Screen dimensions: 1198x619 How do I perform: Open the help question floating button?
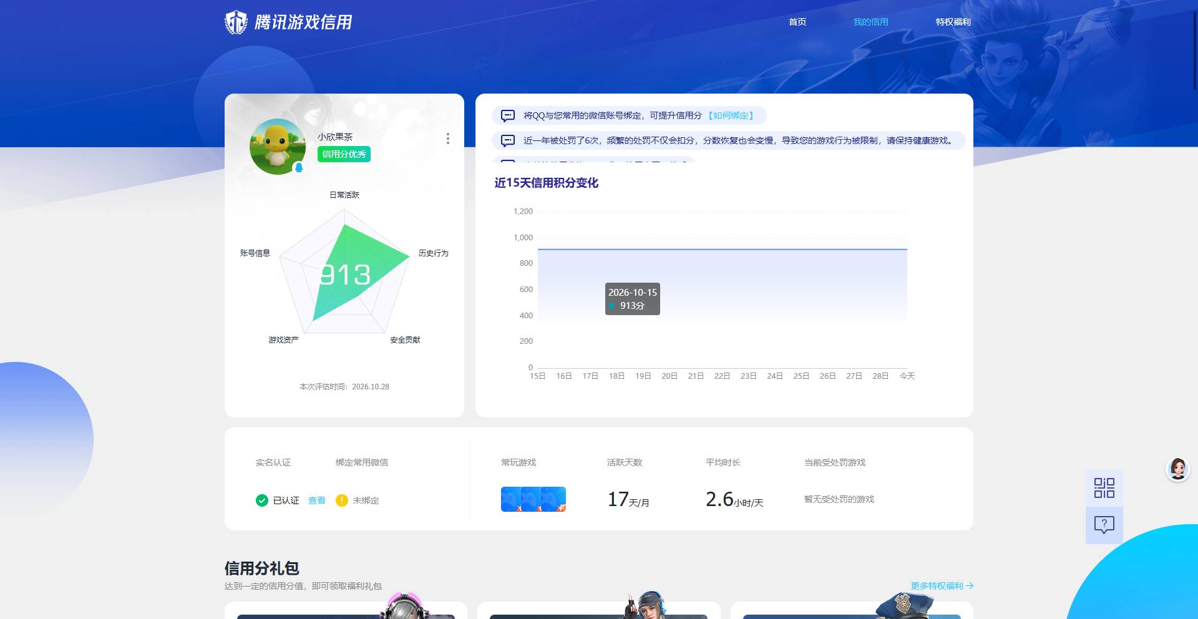coord(1104,525)
